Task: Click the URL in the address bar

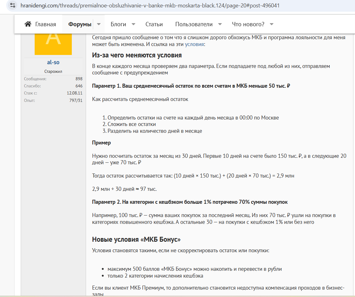Action: coord(150,6)
